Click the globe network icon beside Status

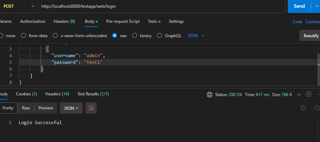[x=210, y=94]
